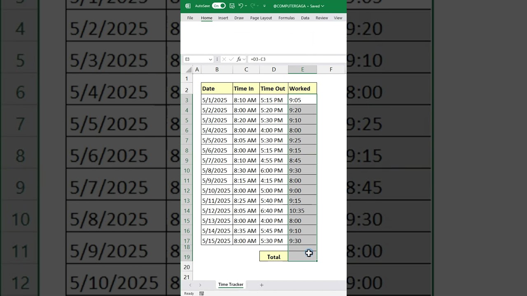Image resolution: width=527 pixels, height=296 pixels.
Task: Open the Data ribbon tab
Action: point(305,18)
